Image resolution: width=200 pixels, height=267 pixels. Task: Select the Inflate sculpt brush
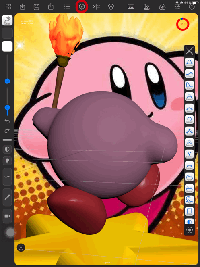(189, 119)
